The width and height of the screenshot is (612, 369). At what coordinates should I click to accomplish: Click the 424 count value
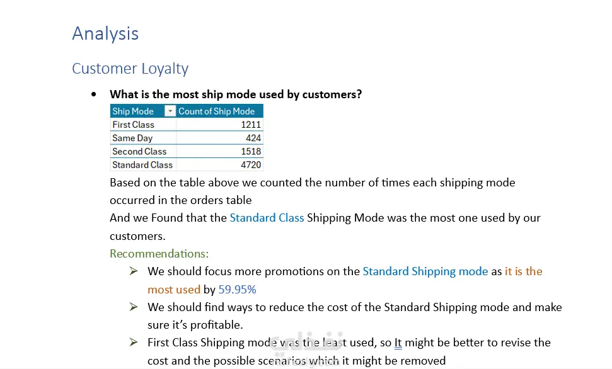click(253, 138)
